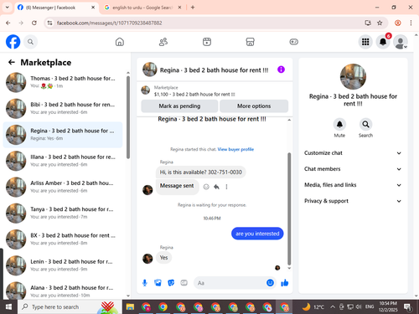Record a voice clip with microphone icon

pos(145,283)
